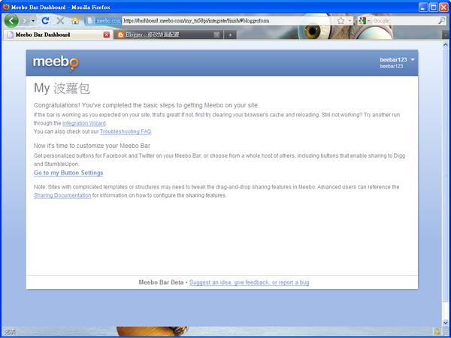Open the address bar history dropdown
Image resolution: width=451 pixels, height=338 pixels.
[x=350, y=21]
